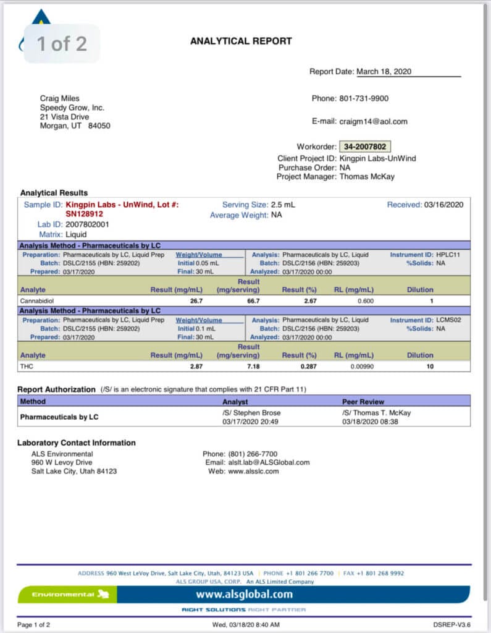Screen dimensions: 491x633
Task: Click the alslt.lab@ALSGlobal.com lab email
Action: (267, 462)
